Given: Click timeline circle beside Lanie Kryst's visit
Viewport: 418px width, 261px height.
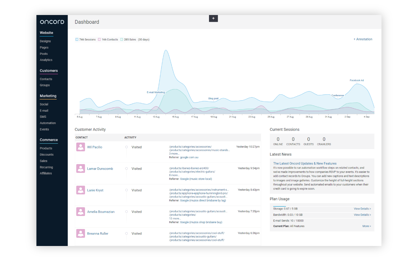Looking at the screenshot, I should pos(126,190).
